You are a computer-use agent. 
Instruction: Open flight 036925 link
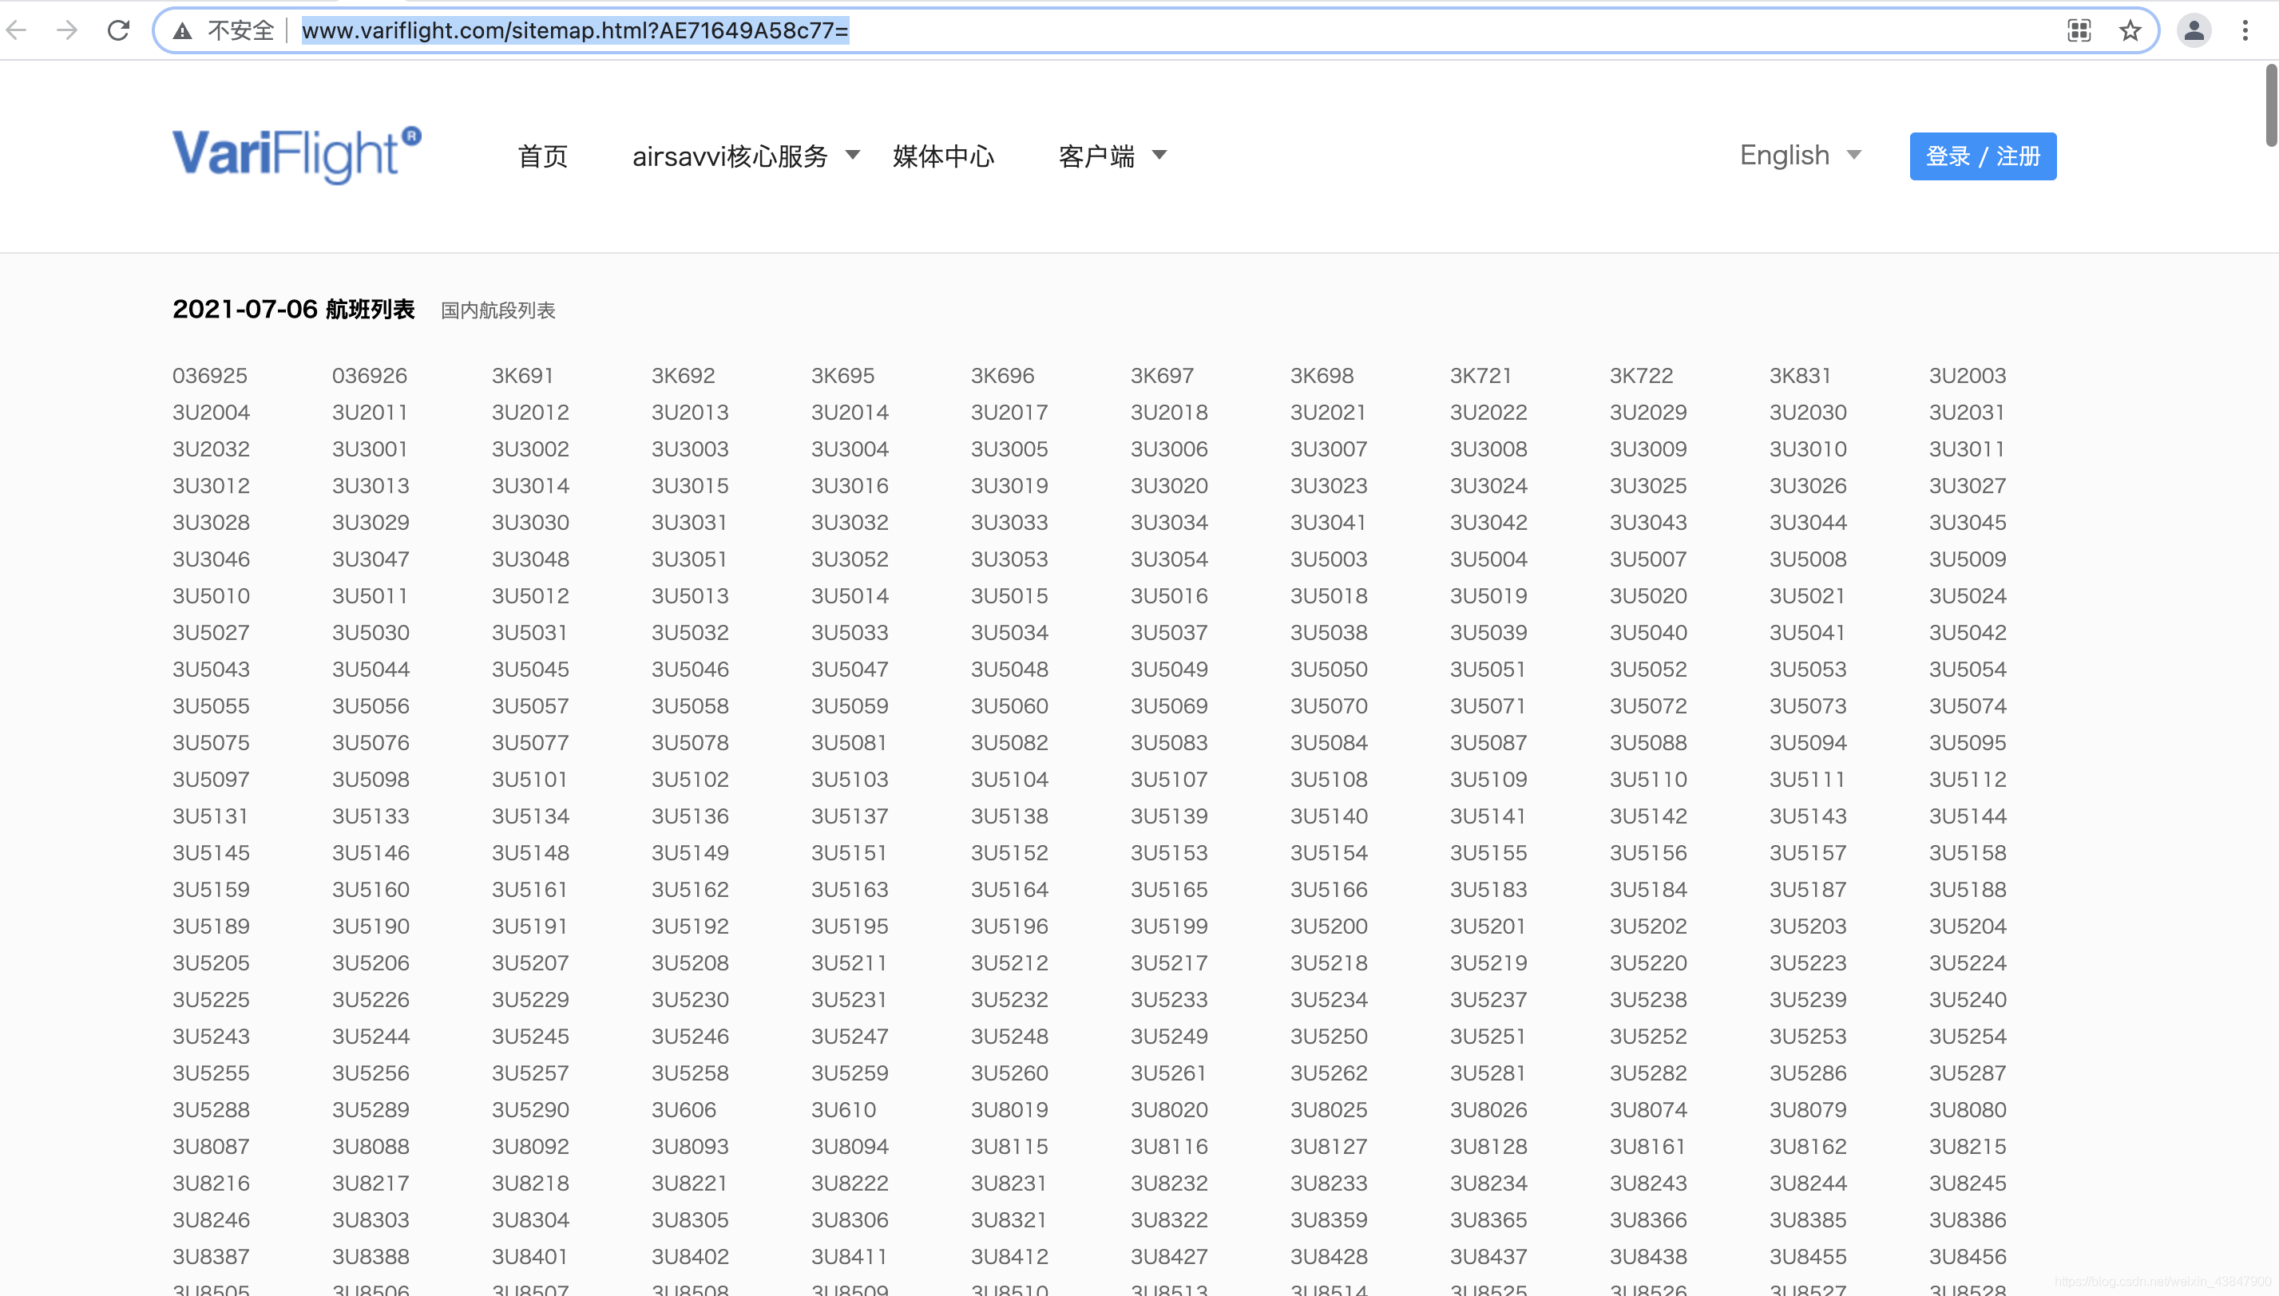(x=209, y=376)
